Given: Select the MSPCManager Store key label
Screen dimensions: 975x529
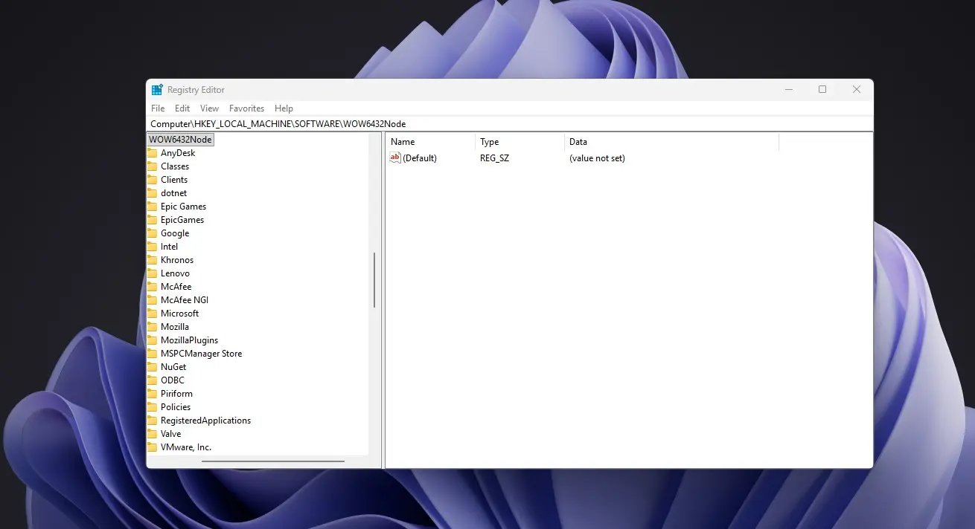Looking at the screenshot, I should point(201,354).
